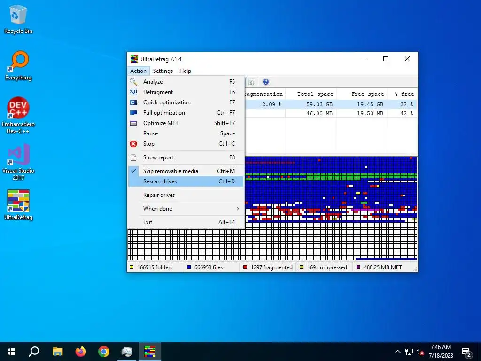Click the UltraDefrag 7.1.4 title bar text
Image resolution: width=481 pixels, height=361 pixels.
(x=161, y=59)
